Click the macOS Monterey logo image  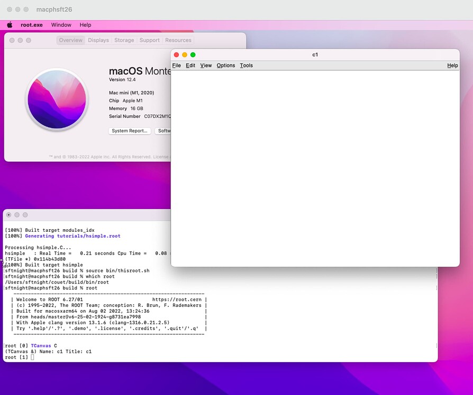click(57, 100)
